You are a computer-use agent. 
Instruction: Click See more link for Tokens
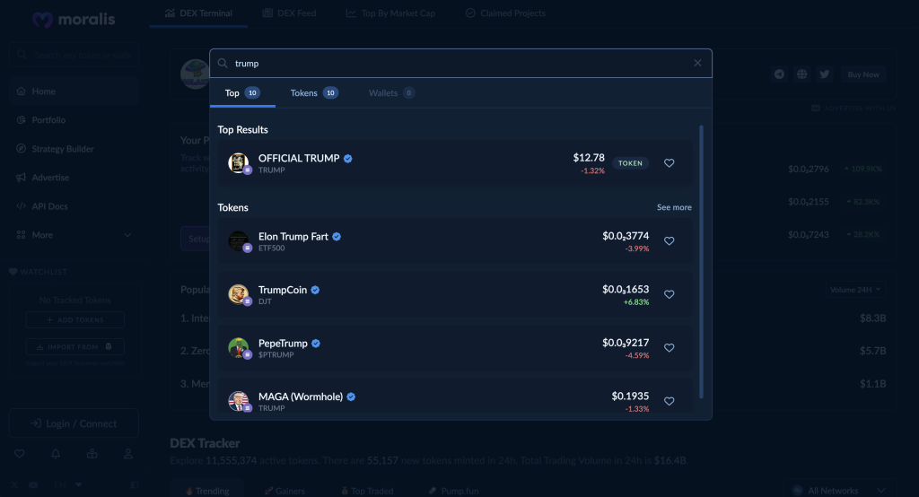(674, 207)
